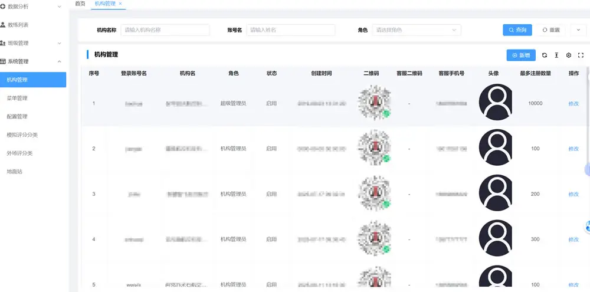Expand the search form with the chevron button

pos(578,30)
